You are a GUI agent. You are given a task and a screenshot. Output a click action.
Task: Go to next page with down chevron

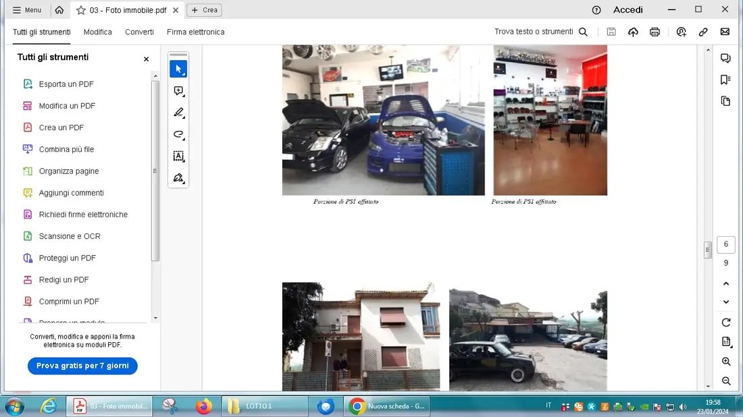(x=726, y=302)
